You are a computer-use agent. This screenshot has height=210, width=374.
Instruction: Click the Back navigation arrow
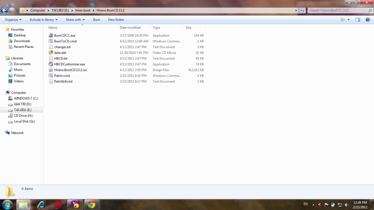[x=4, y=11]
